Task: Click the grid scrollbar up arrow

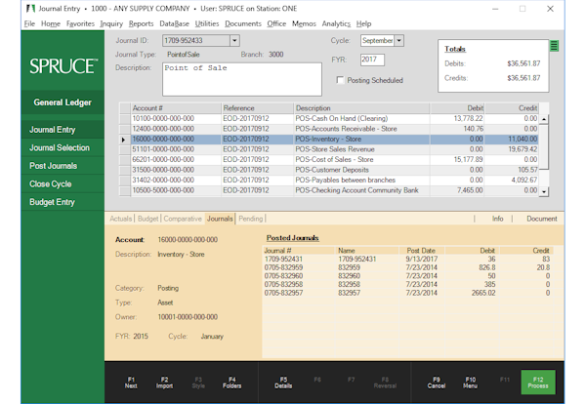Action: coord(544,119)
